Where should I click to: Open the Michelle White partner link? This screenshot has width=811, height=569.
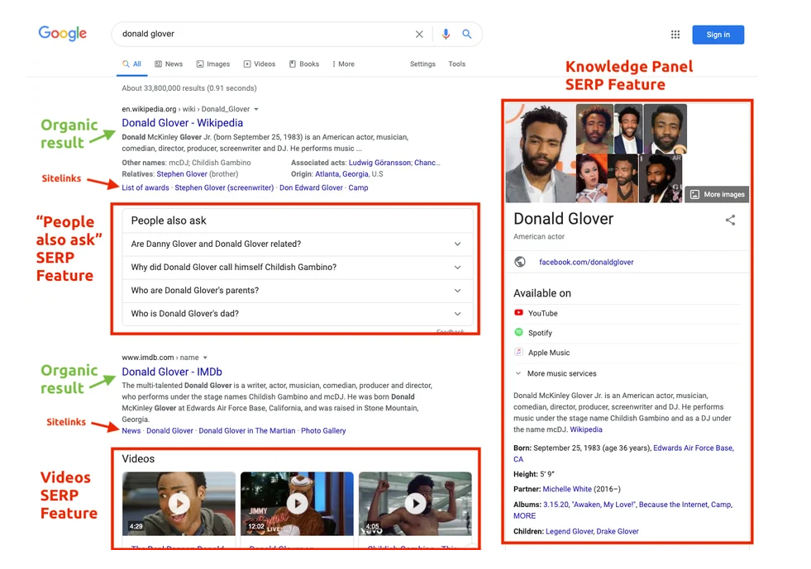567,489
